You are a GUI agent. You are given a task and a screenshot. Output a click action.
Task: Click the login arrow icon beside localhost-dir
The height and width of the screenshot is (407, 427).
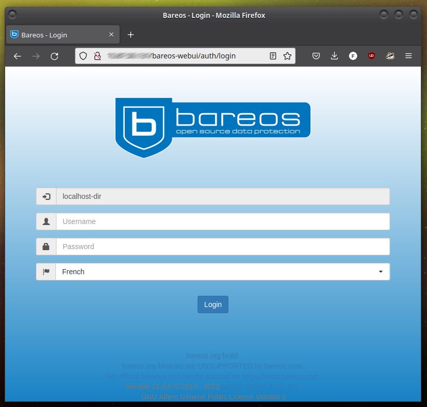pos(46,196)
